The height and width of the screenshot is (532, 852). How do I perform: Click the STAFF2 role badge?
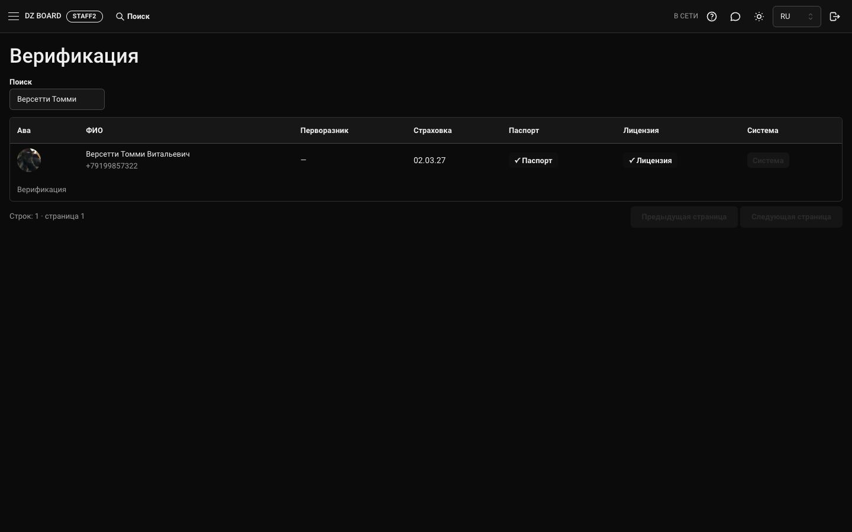85,17
